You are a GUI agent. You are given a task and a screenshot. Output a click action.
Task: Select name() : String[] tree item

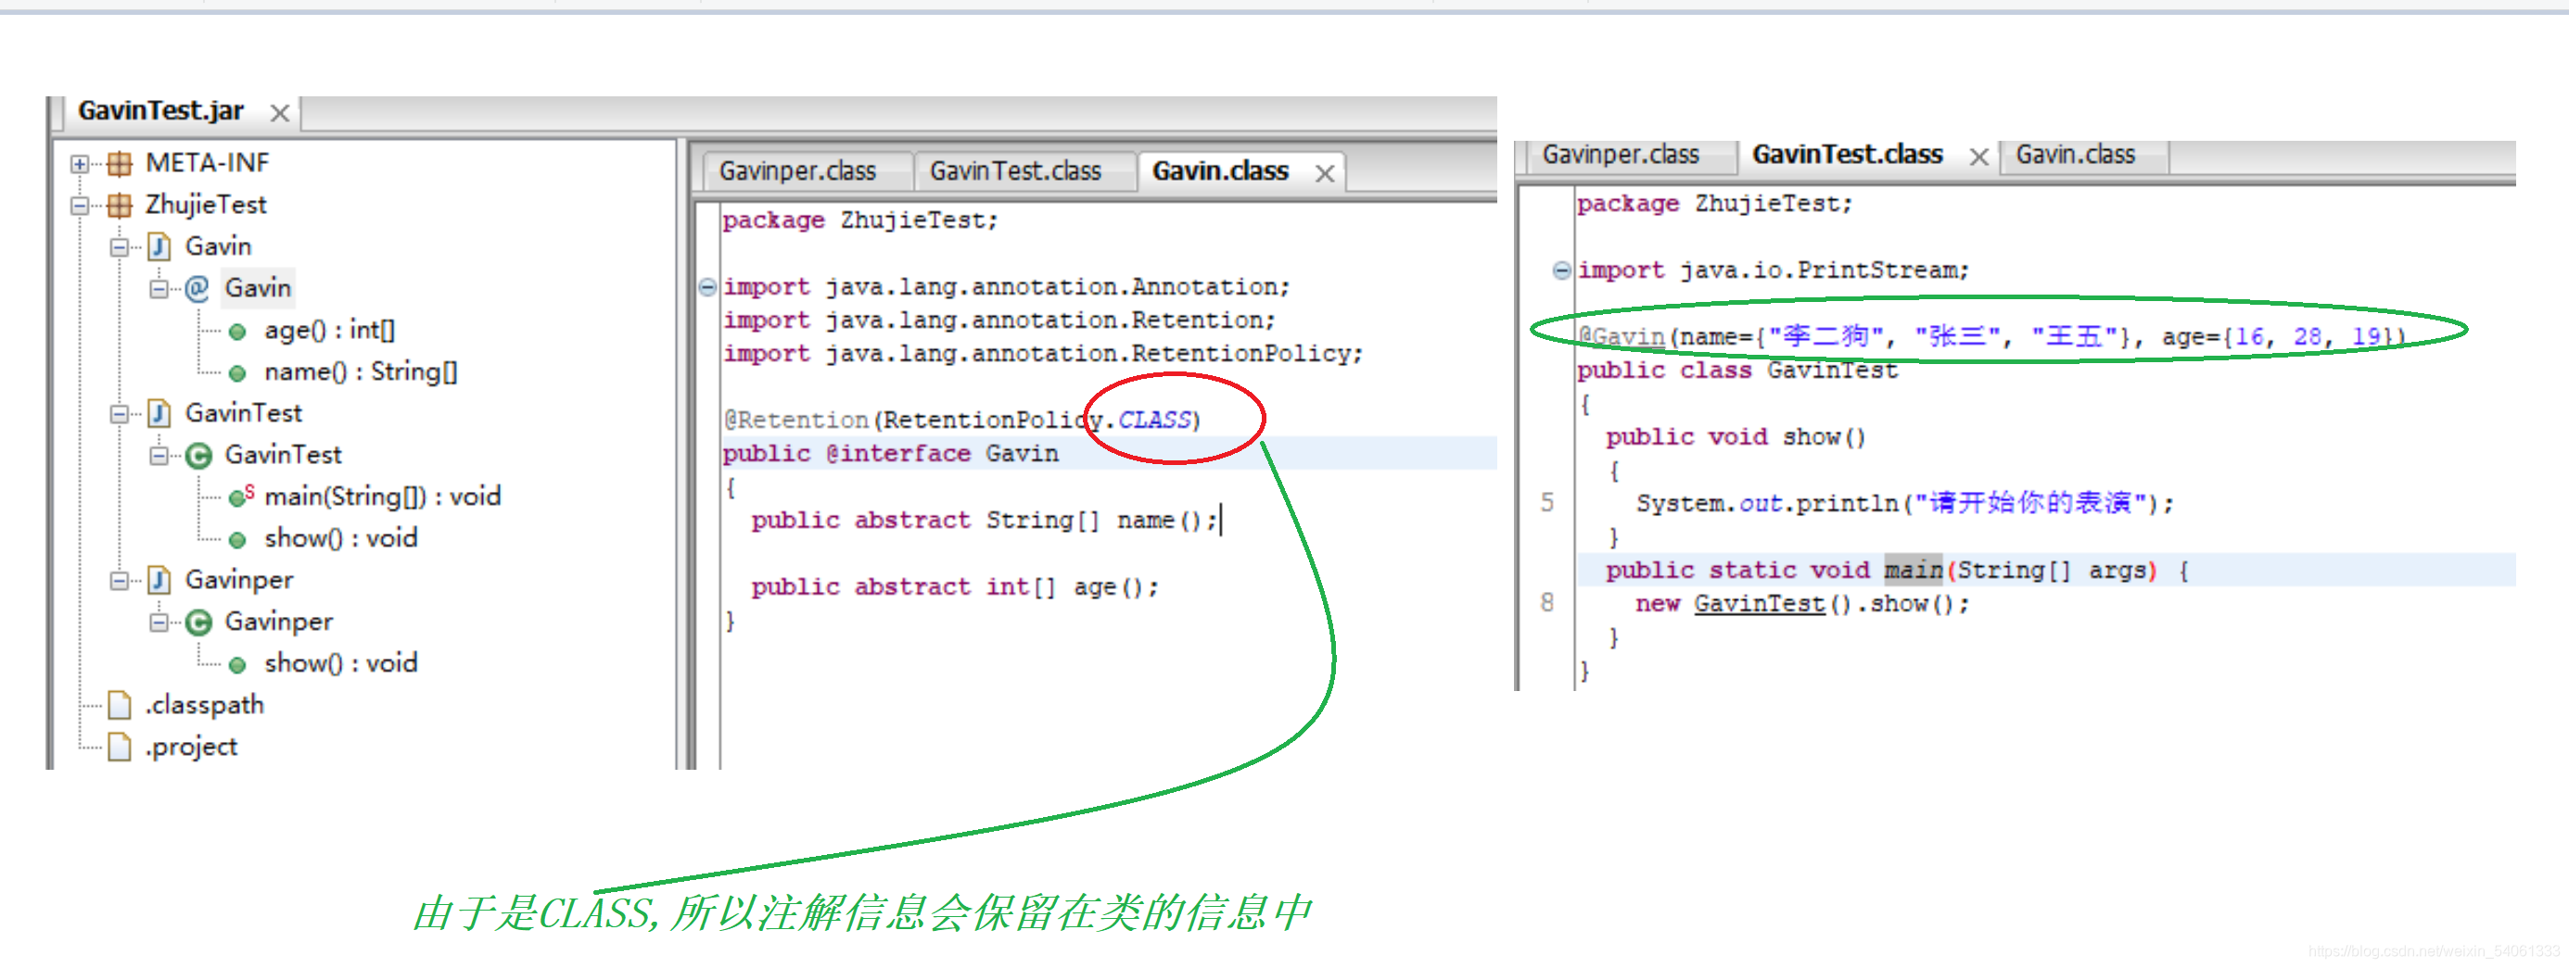(360, 371)
